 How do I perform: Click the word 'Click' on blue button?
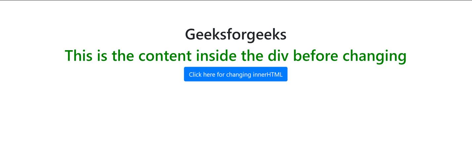195,75
